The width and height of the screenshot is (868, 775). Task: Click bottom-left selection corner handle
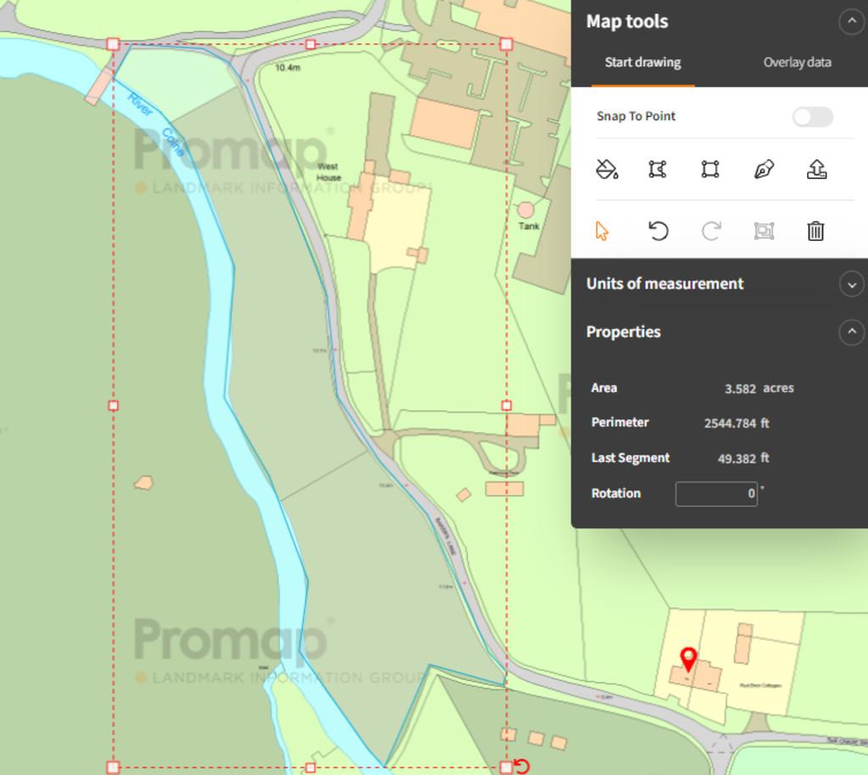pos(113,767)
